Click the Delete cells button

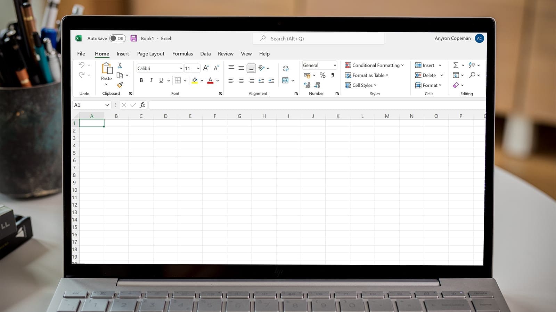pyautogui.click(x=425, y=75)
